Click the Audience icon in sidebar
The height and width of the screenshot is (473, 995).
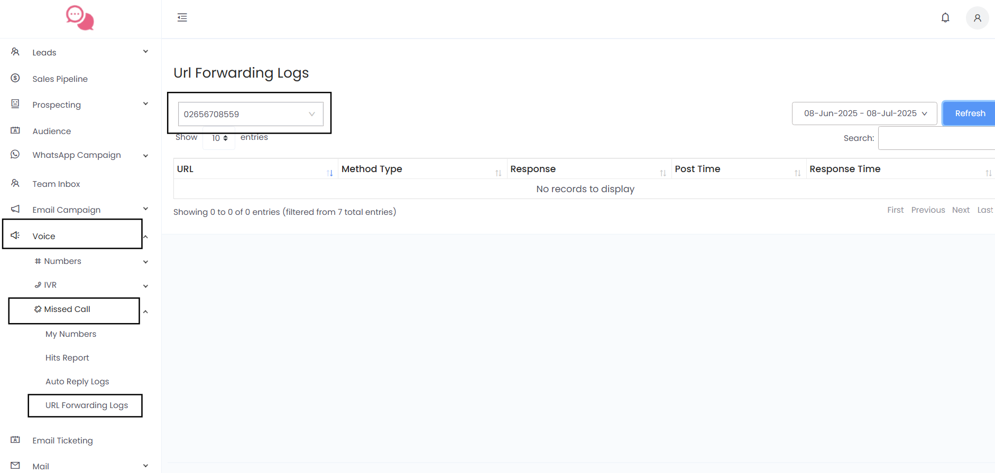[15, 130]
